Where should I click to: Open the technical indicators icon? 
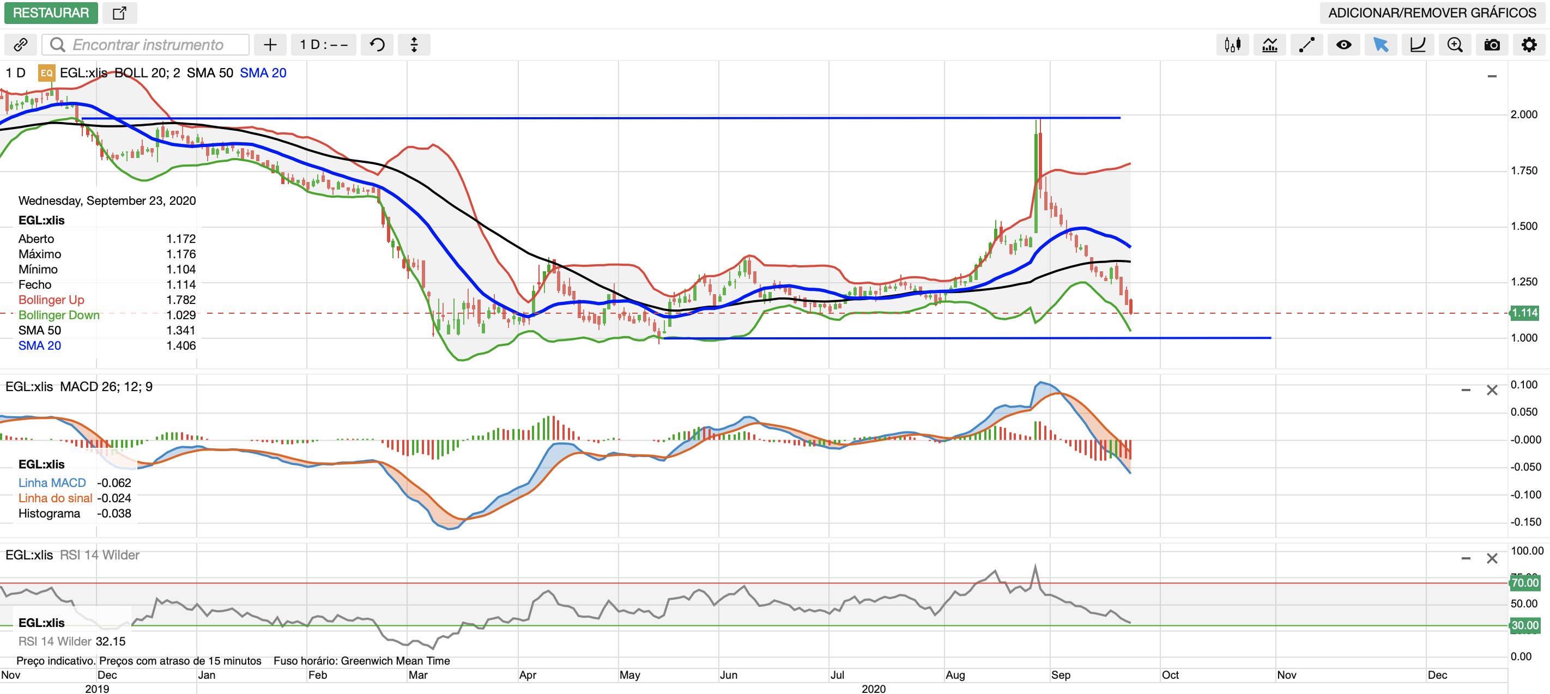coord(1270,45)
